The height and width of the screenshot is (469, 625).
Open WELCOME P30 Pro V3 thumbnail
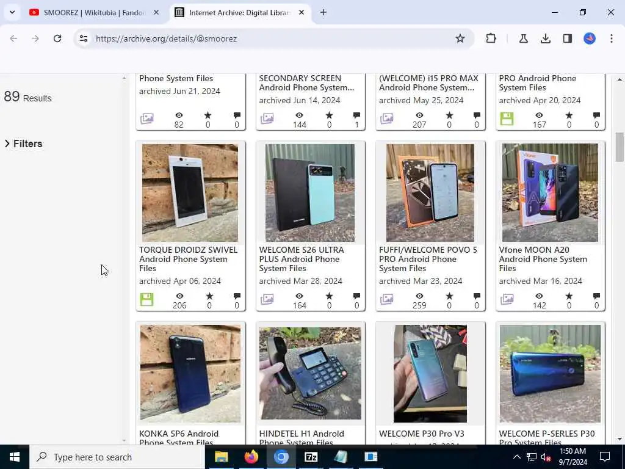pos(430,373)
